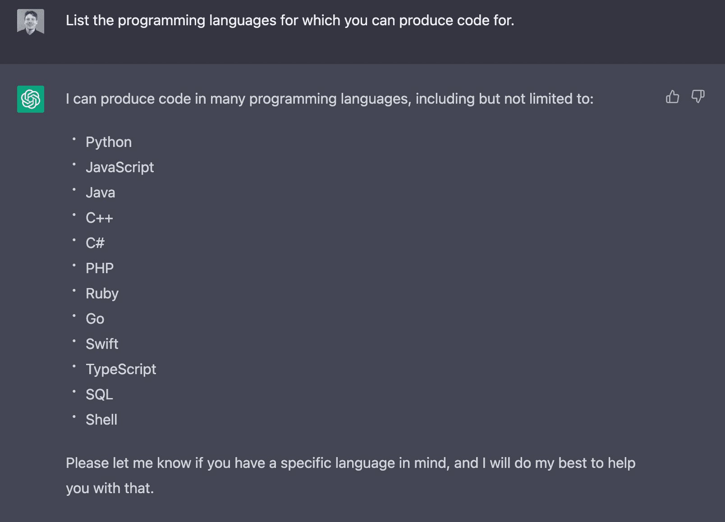This screenshot has height=522, width=725.
Task: Click the Java entry in the list
Action: (101, 192)
